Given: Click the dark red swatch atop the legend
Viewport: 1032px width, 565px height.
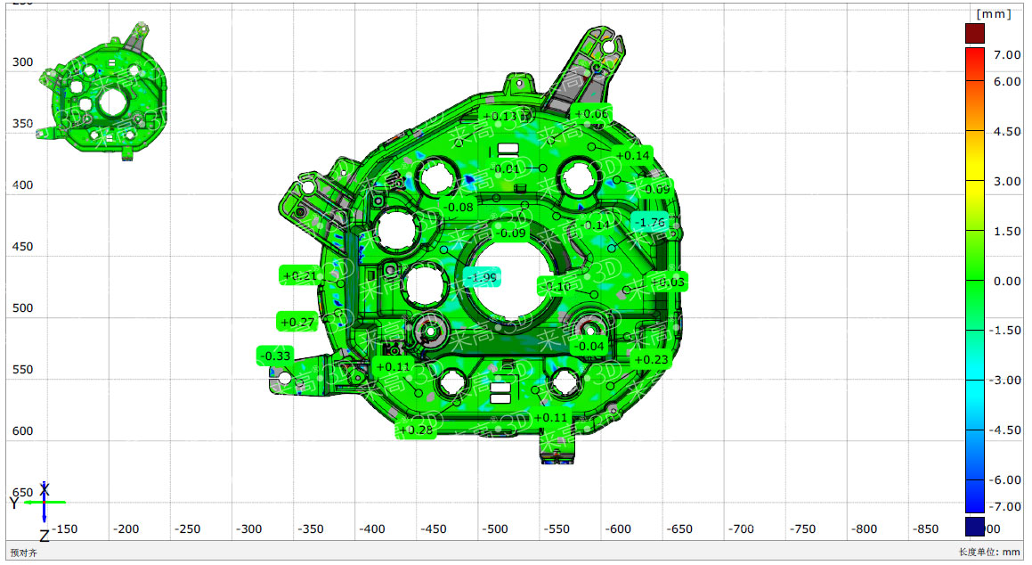Looking at the screenshot, I should 975,34.
